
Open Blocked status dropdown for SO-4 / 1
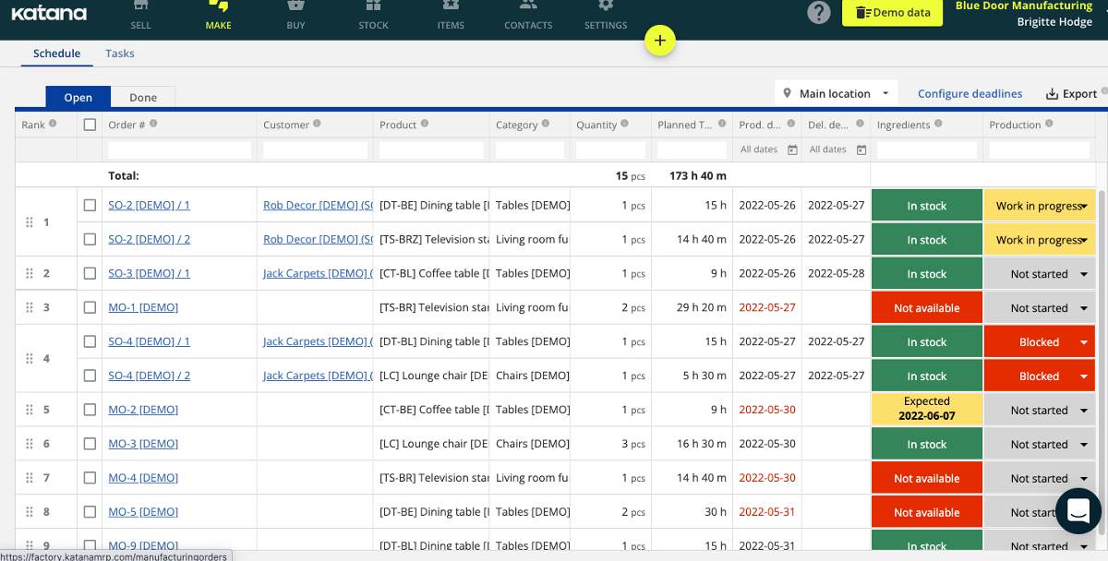(x=1084, y=342)
